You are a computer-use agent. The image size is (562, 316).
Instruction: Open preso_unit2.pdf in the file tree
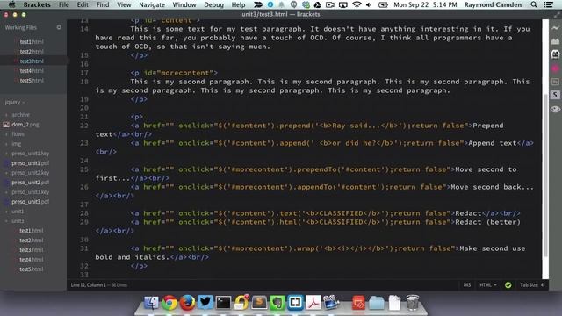click(x=30, y=183)
